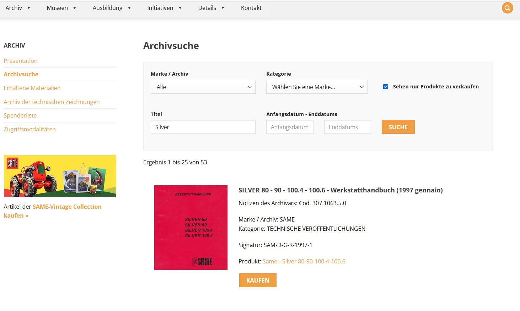Image resolution: width=520 pixels, height=311 pixels.
Task: Open the Same - Silver 80-90-100.4-100.6 product link
Action: (304, 261)
